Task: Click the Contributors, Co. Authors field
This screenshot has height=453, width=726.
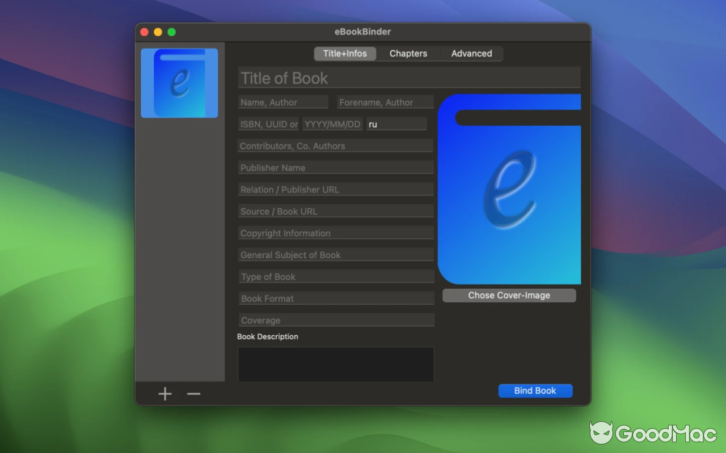Action: point(335,146)
